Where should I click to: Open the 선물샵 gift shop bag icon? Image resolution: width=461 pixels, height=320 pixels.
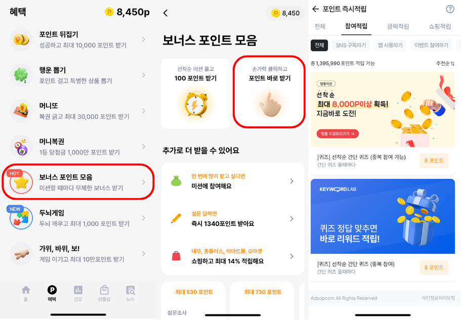[x=104, y=290]
